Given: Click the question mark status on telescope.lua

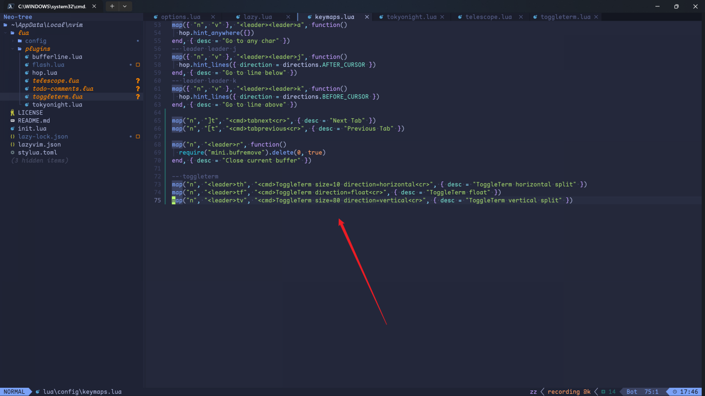Looking at the screenshot, I should (x=138, y=81).
